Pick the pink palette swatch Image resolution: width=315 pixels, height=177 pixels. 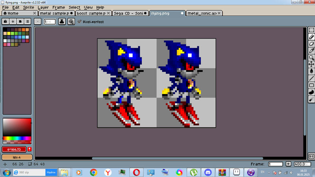[x=9, y=44]
